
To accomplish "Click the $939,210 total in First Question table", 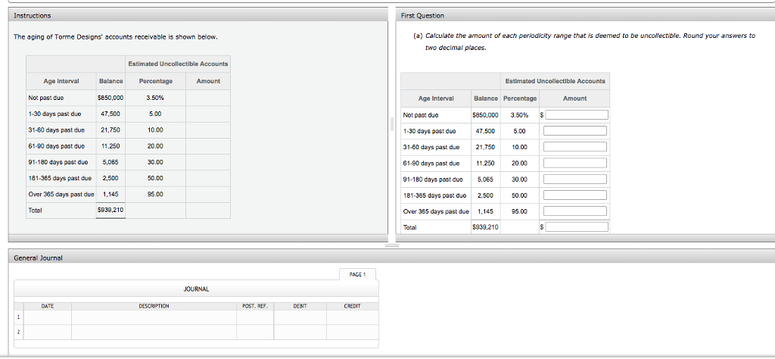I will (486, 227).
